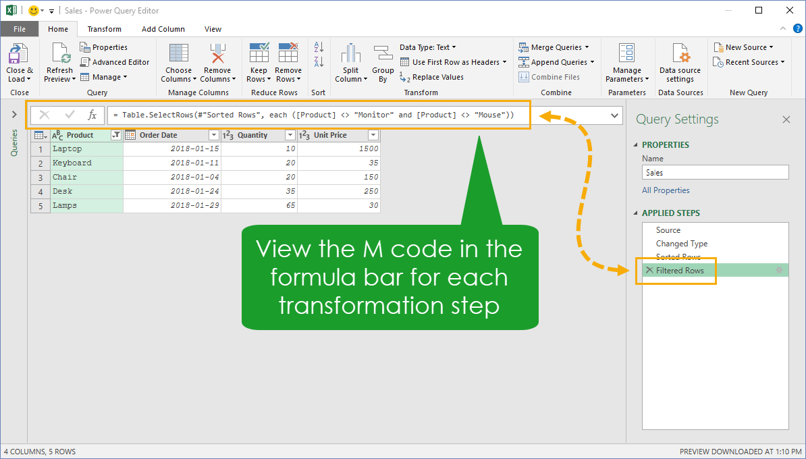Cancel formula edit with the X icon
The image size is (806, 459).
[45, 115]
